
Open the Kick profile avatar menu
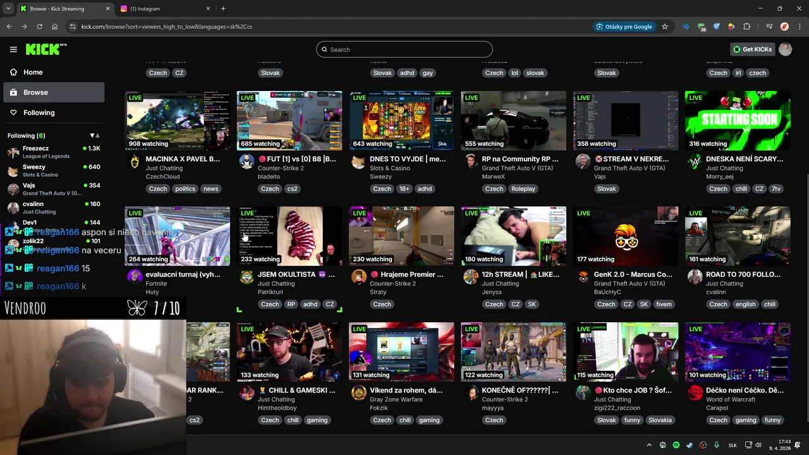(786, 49)
